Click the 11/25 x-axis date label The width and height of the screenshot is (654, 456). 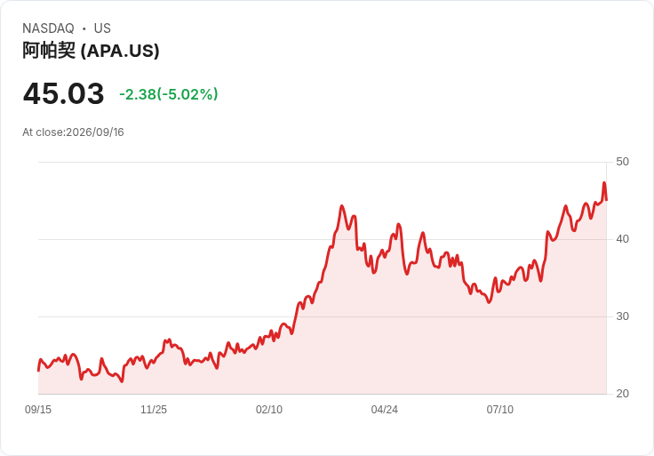tap(154, 410)
